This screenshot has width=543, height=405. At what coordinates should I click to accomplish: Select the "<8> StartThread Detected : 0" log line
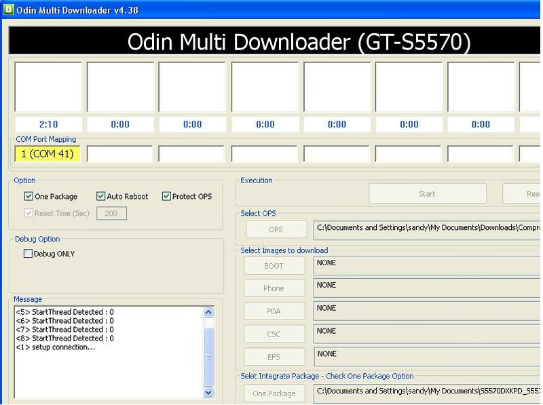point(64,339)
